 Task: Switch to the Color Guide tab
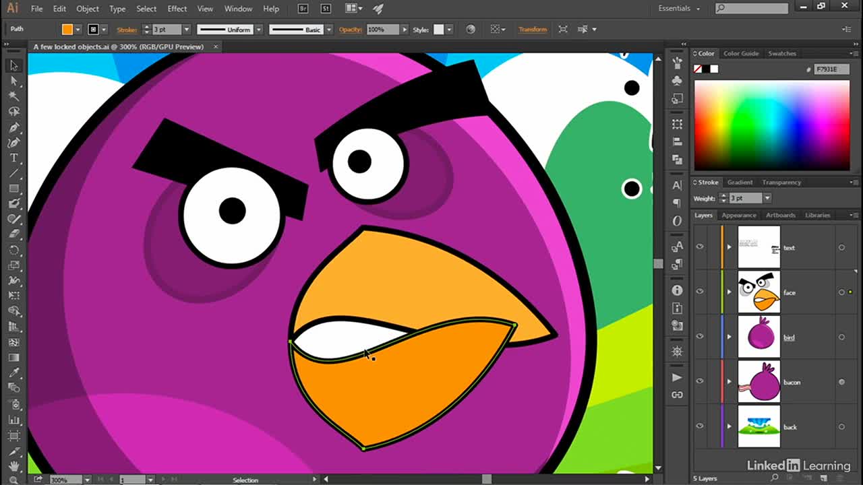pos(741,53)
